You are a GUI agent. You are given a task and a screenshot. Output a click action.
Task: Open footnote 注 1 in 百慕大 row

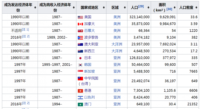[25, 30]
